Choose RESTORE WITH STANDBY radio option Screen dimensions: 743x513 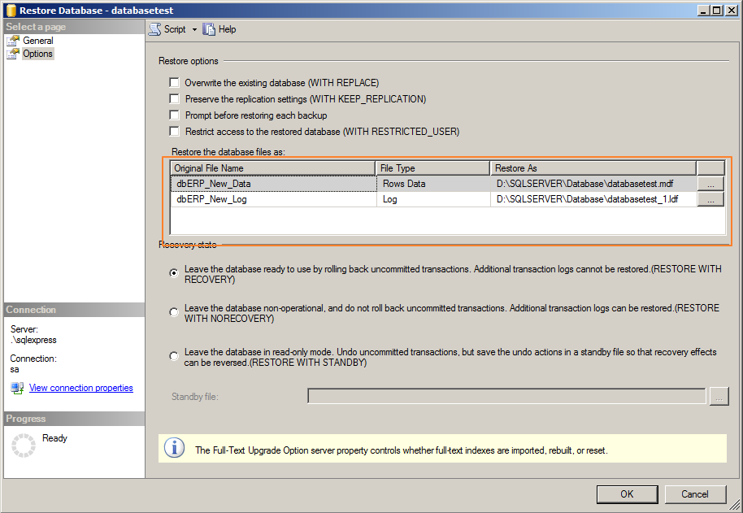pos(174,356)
